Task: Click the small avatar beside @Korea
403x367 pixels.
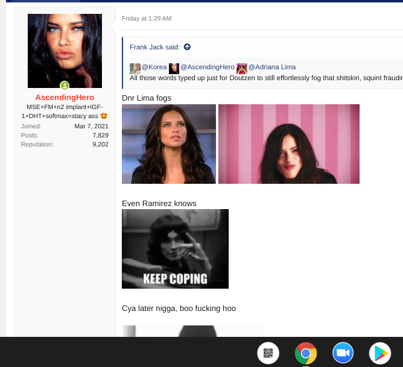Action: coord(135,69)
